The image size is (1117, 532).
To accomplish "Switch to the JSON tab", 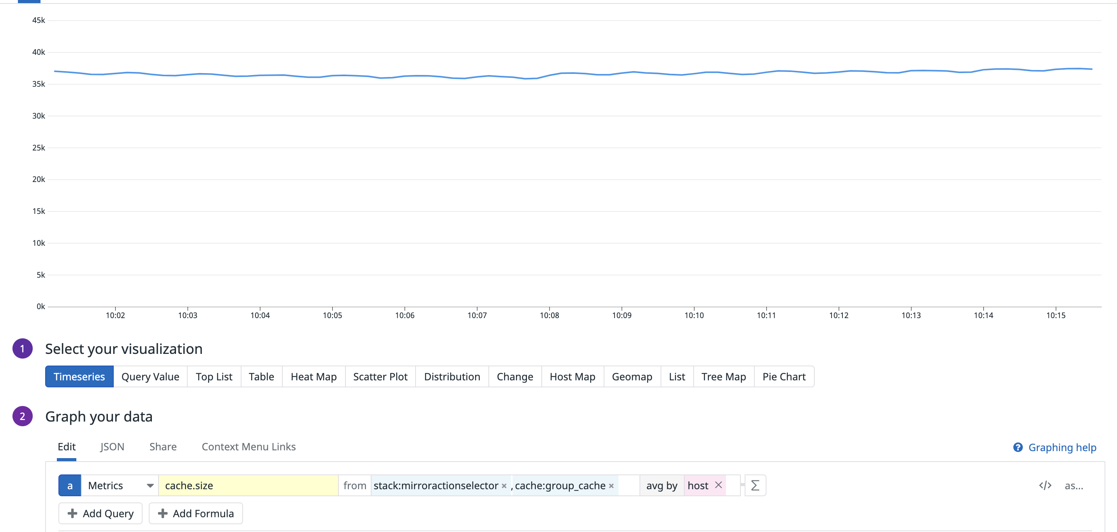I will pyautogui.click(x=112, y=447).
